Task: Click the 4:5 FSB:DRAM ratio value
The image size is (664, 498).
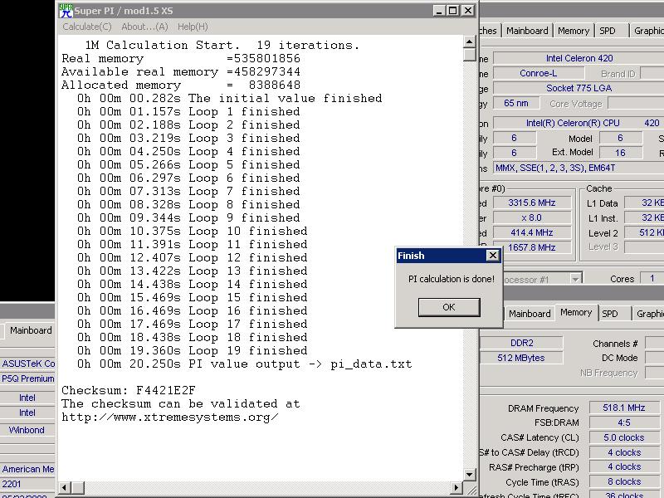Action: click(x=624, y=422)
